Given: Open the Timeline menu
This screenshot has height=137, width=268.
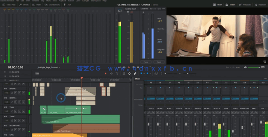Looking at the screenshot, I should click(35, 1).
